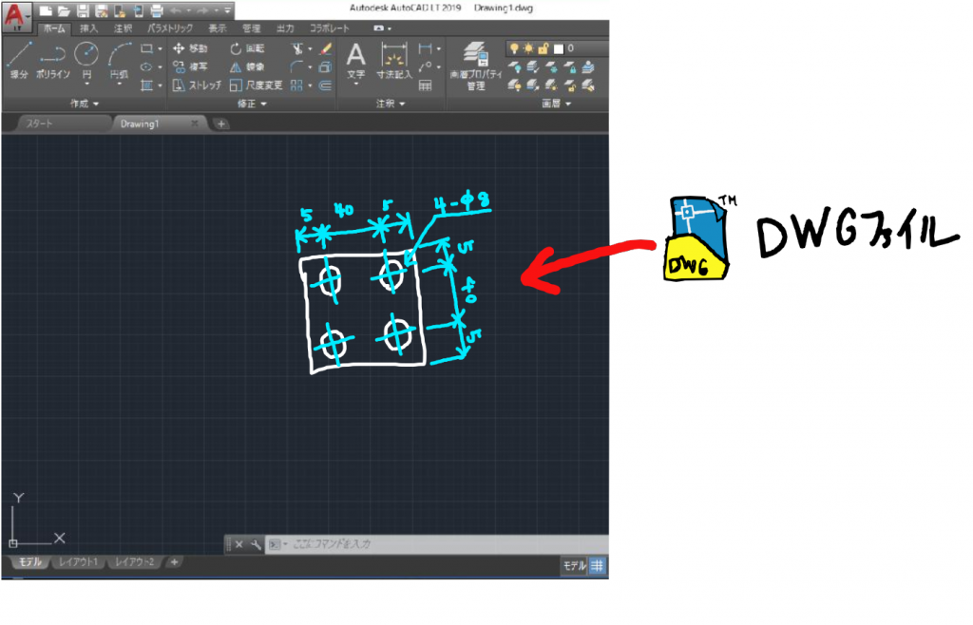This screenshot has width=973, height=625.
Task: Expand the 作成 (Draw) panel dropdown
Action: (85, 103)
